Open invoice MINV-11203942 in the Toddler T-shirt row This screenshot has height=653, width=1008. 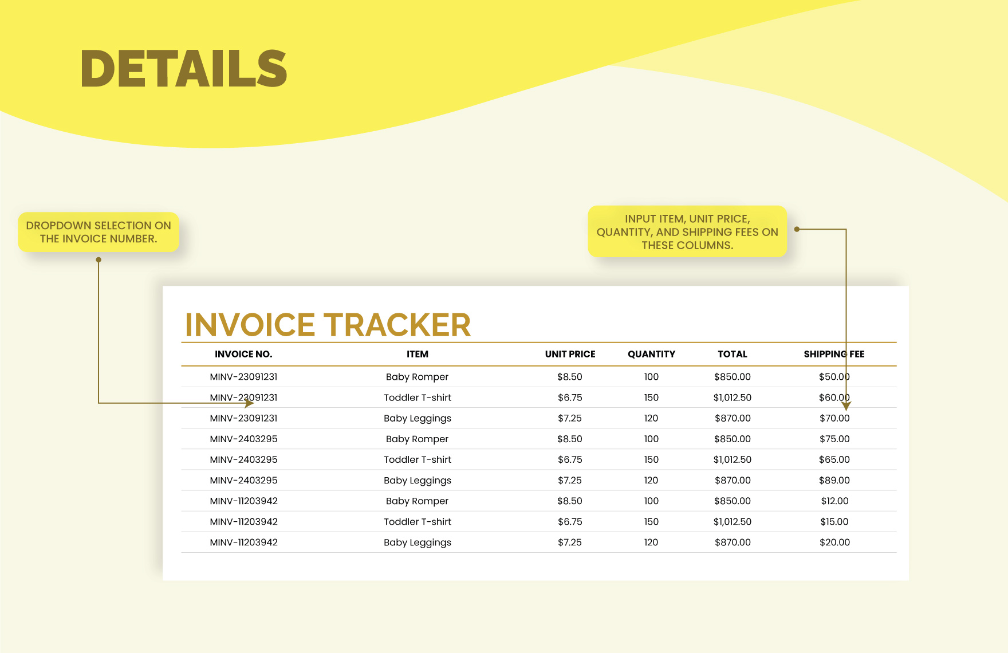(243, 521)
